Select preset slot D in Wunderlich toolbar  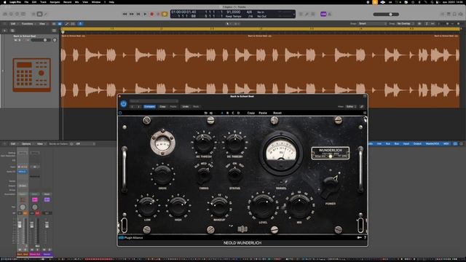pos(238,114)
